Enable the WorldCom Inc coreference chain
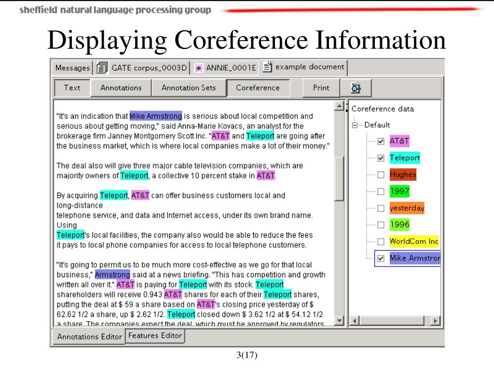The height and width of the screenshot is (371, 494). pos(381,242)
